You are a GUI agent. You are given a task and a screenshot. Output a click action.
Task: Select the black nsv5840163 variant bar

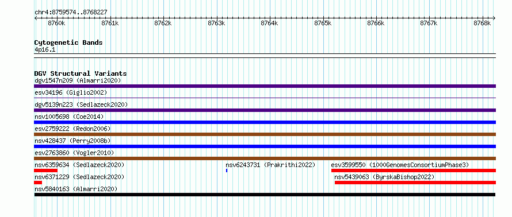point(265,195)
